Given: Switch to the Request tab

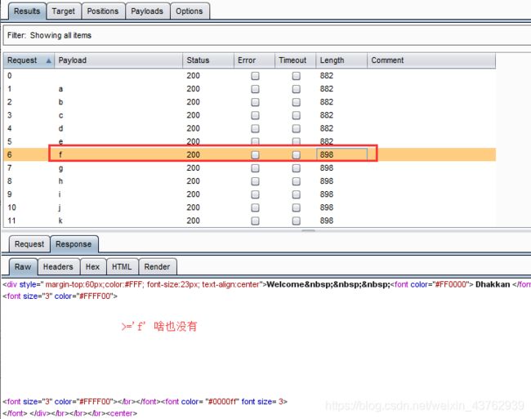Looking at the screenshot, I should (29, 244).
